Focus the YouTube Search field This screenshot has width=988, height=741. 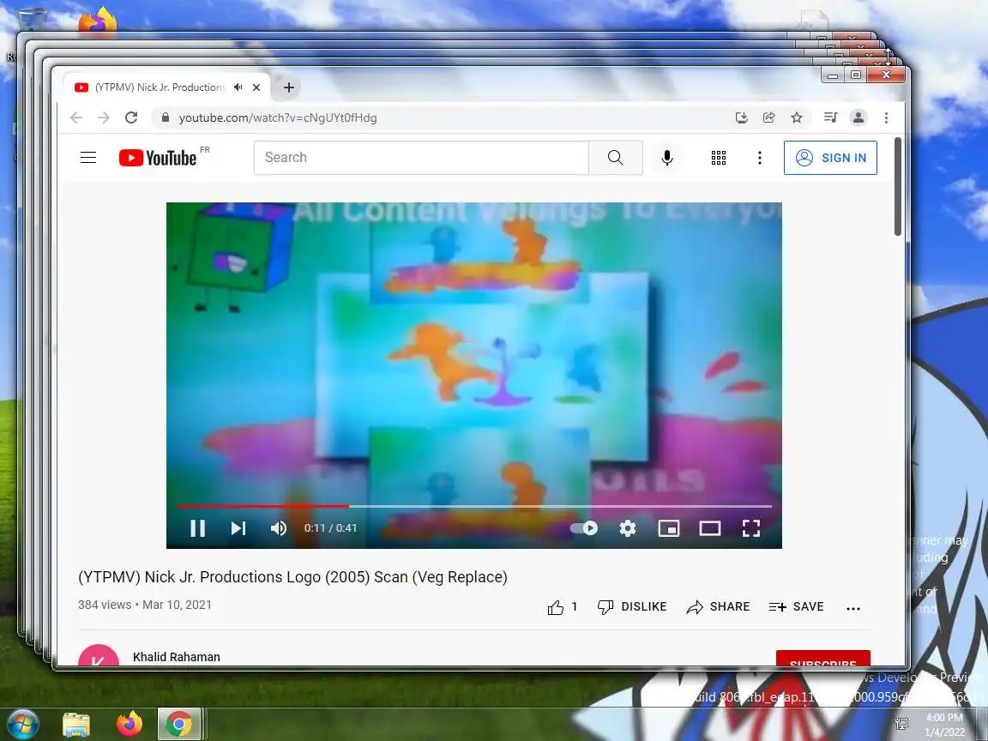point(421,158)
